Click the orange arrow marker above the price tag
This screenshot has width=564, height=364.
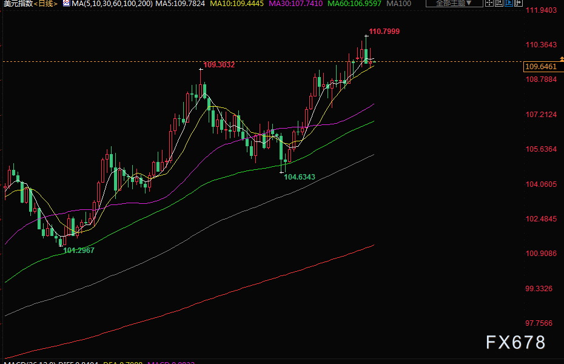tap(561, 58)
